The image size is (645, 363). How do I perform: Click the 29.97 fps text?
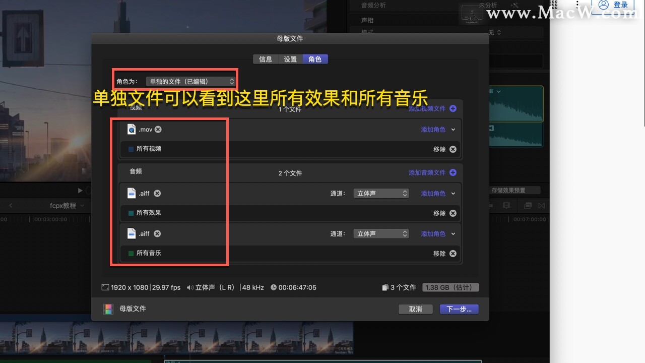(166, 287)
